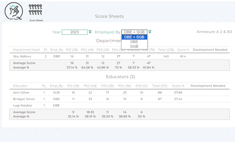Click Development Needed header in Educators table
The height and width of the screenshot is (142, 235).
click(x=208, y=86)
